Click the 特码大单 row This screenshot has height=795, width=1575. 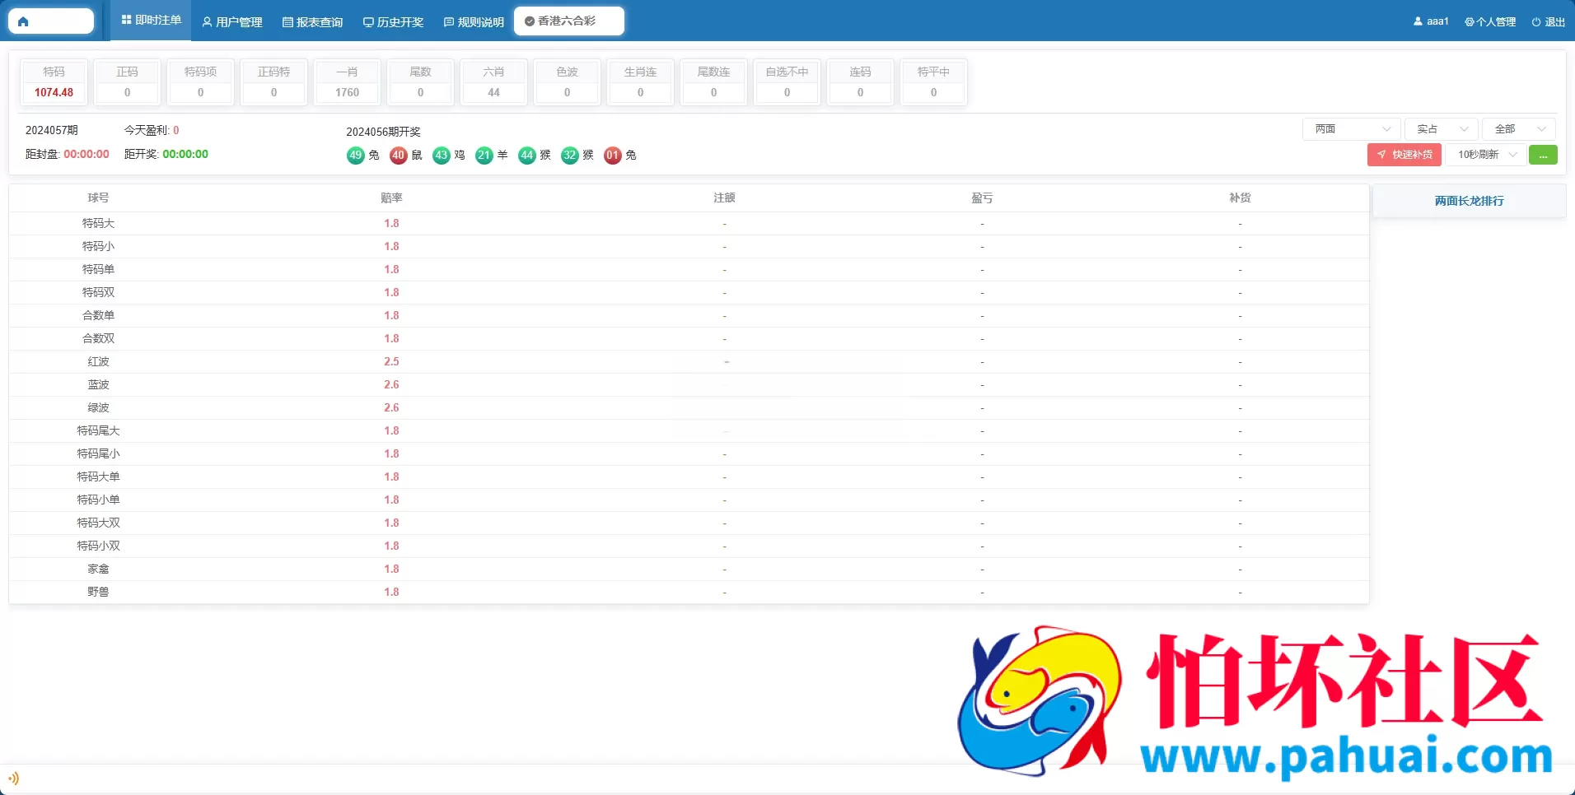(689, 477)
